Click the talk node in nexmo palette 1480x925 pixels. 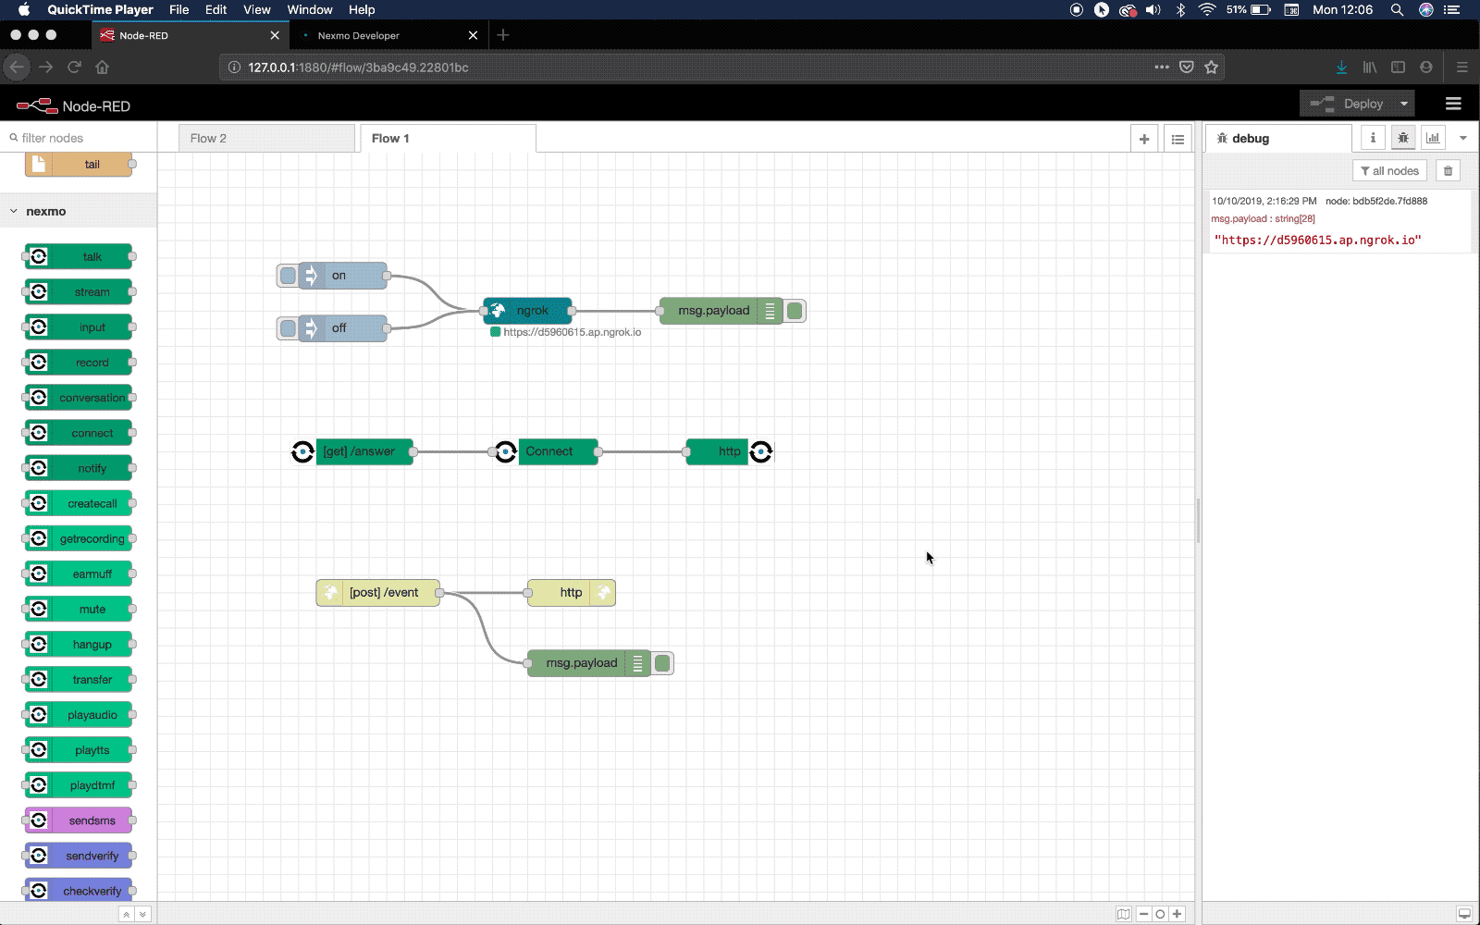coord(79,256)
